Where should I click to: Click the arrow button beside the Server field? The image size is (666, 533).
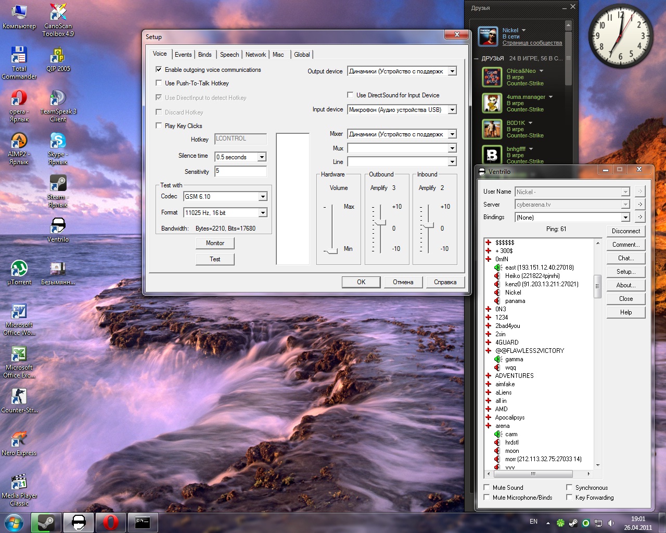pyautogui.click(x=640, y=205)
